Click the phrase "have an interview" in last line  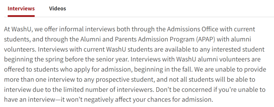coord(29,100)
